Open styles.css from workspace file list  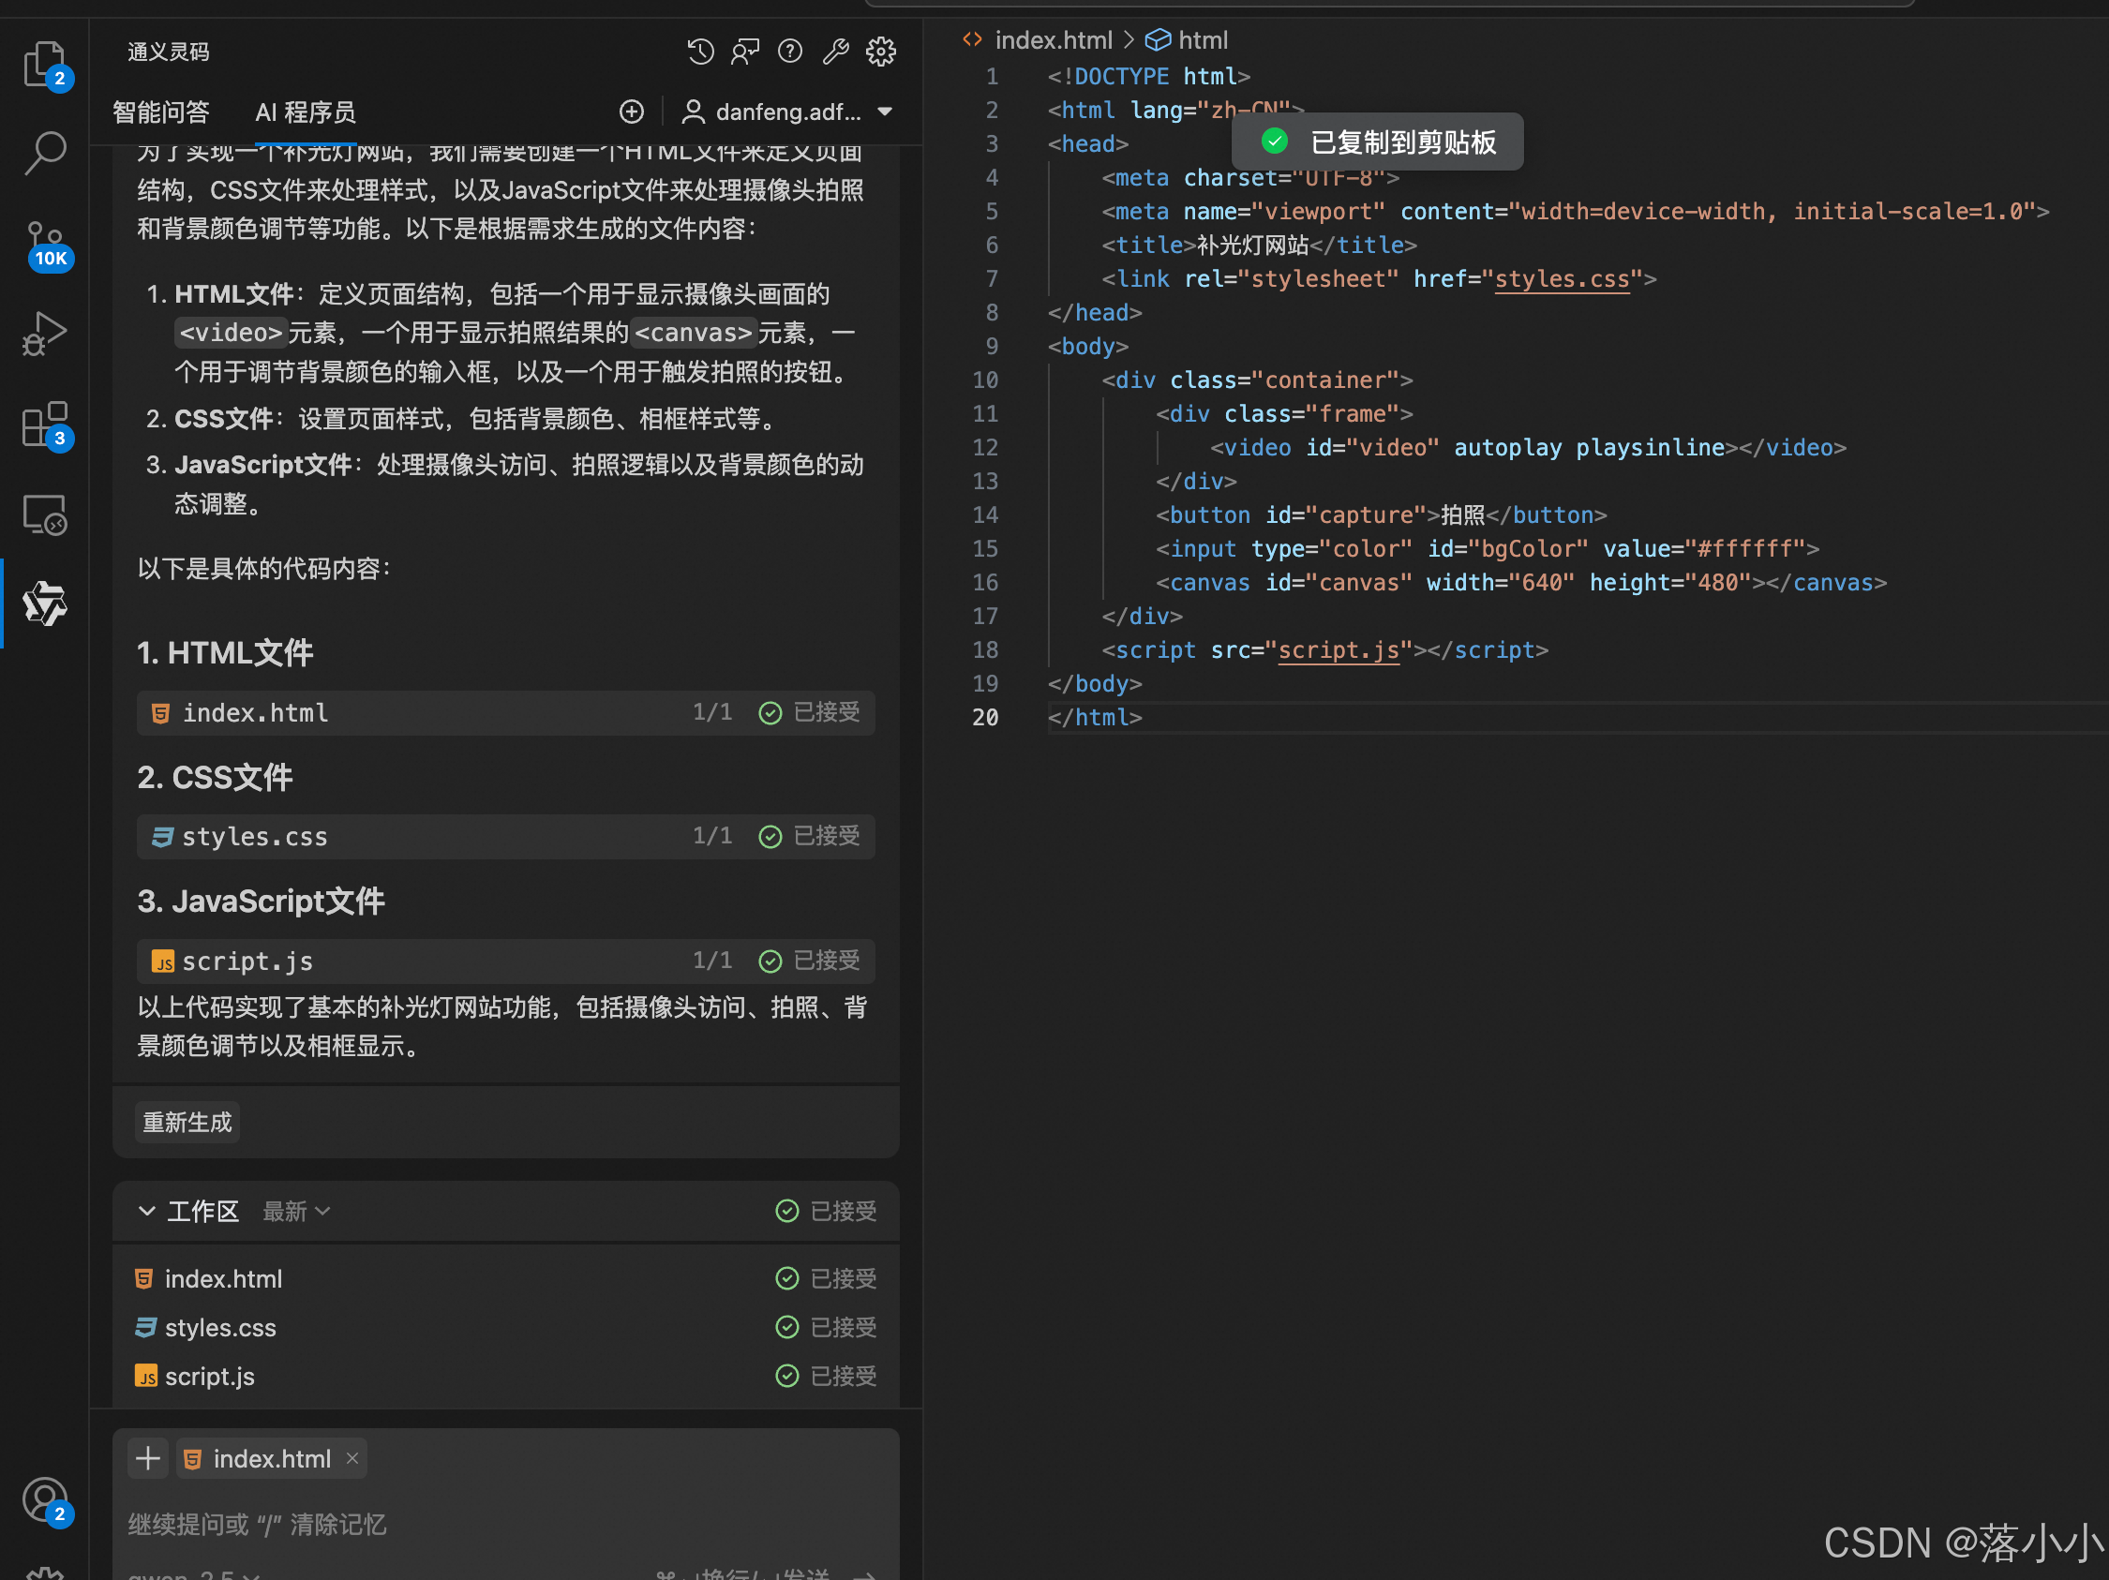220,1328
